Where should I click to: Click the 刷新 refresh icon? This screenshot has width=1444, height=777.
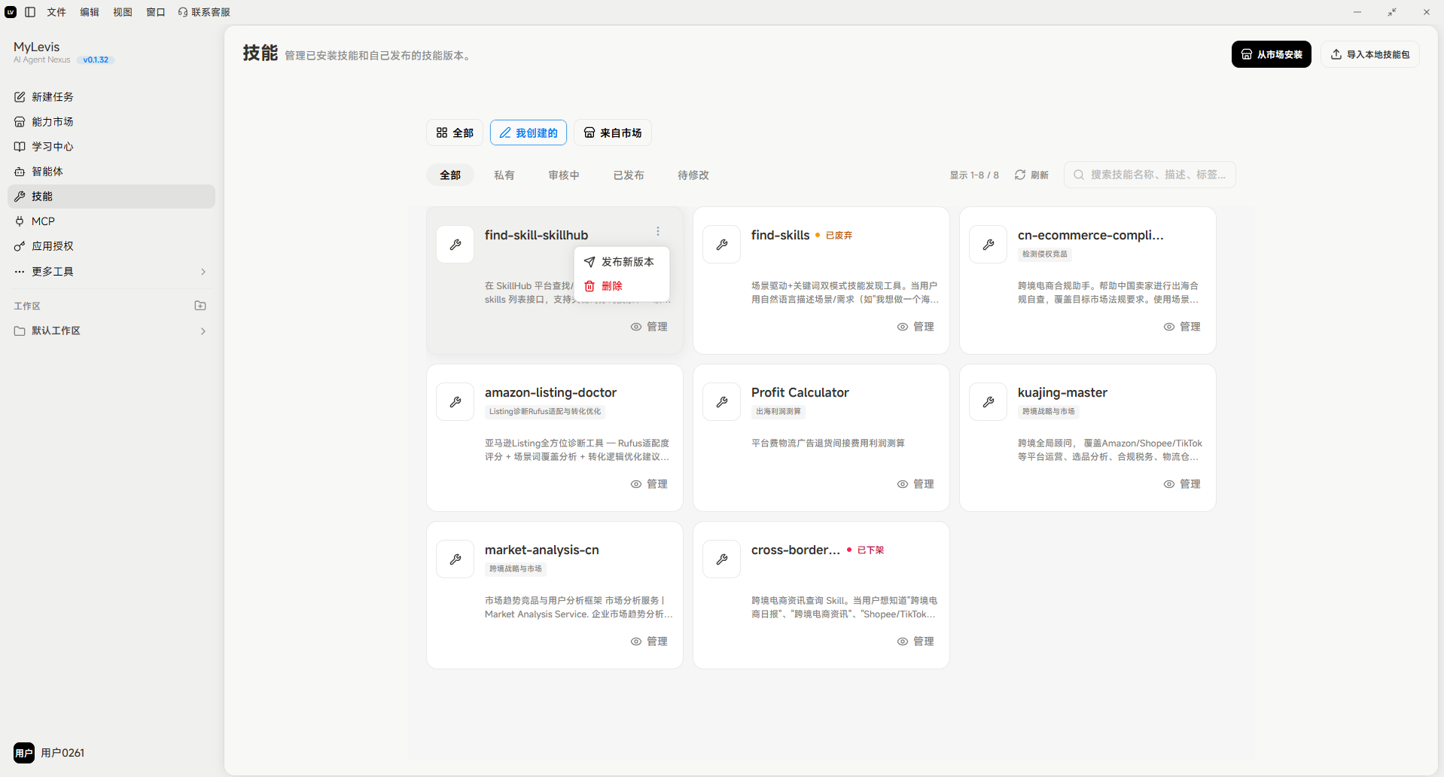pyautogui.click(x=1020, y=175)
